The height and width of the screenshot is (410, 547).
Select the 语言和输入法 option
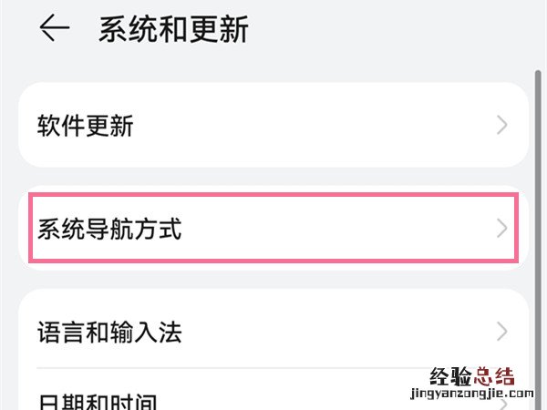tap(109, 332)
